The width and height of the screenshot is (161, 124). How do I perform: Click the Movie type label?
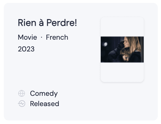tap(28, 37)
